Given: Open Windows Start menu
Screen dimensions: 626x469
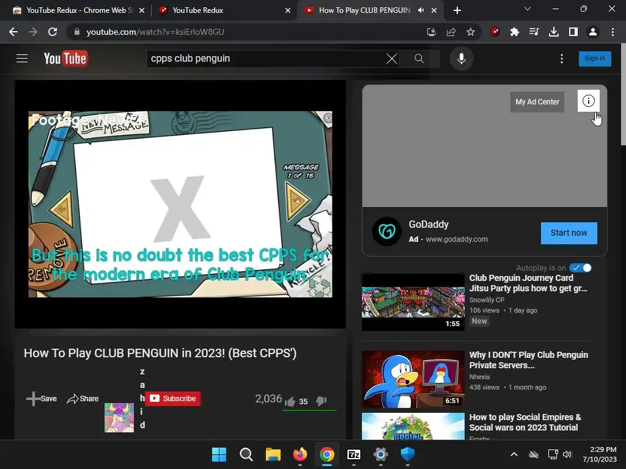Looking at the screenshot, I should point(219,454).
